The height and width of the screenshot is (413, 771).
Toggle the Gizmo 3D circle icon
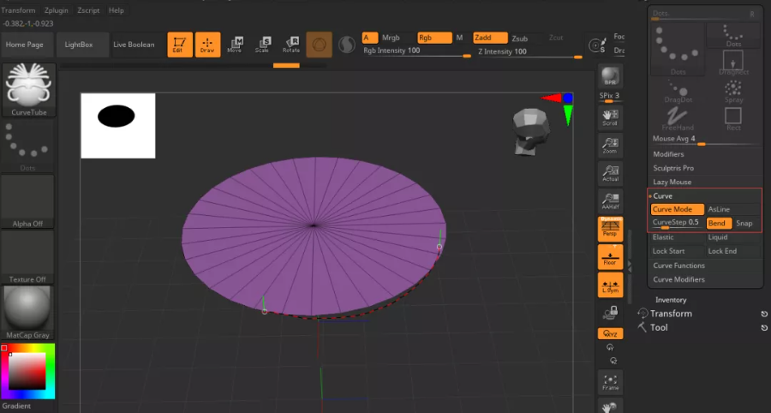coord(320,45)
